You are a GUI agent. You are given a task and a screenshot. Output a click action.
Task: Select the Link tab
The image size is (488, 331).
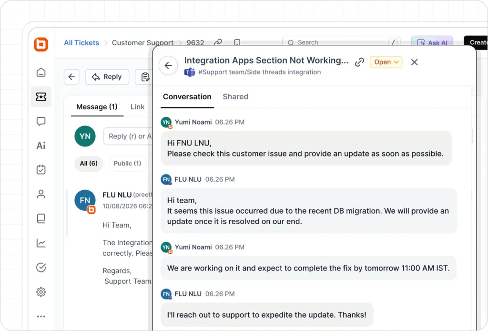pyautogui.click(x=138, y=107)
